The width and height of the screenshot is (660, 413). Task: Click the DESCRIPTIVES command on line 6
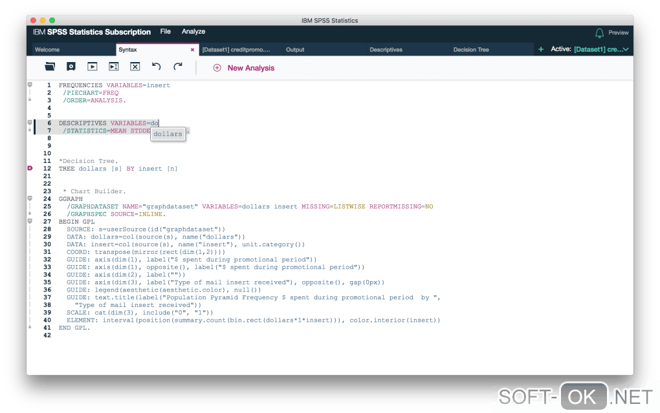[x=83, y=123]
